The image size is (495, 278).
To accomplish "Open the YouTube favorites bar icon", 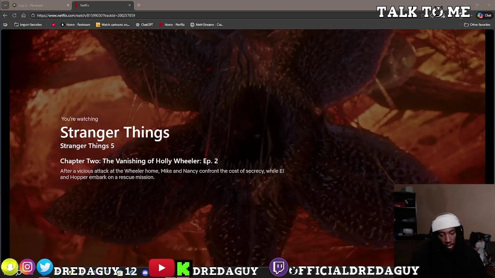I will point(53,25).
